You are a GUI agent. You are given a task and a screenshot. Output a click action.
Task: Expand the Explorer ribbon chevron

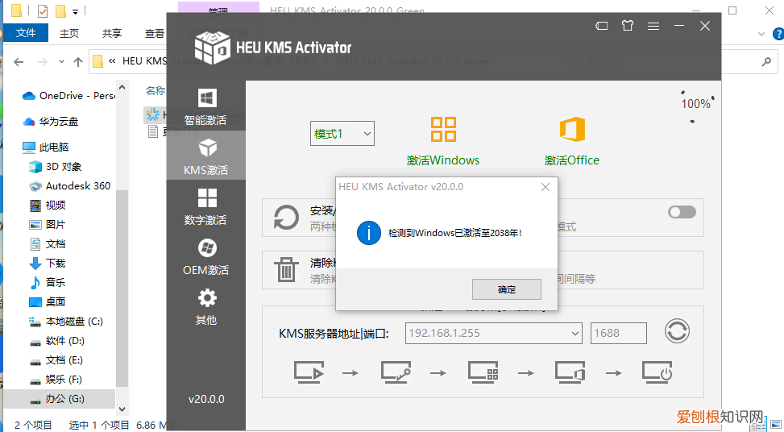[761, 34]
